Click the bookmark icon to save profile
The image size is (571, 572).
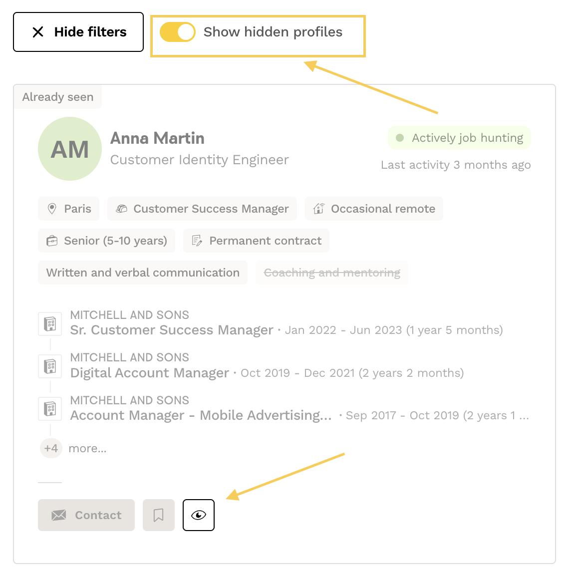159,515
